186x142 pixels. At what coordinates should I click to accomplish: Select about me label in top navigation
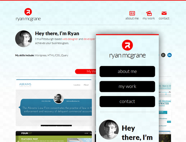click(x=132, y=19)
